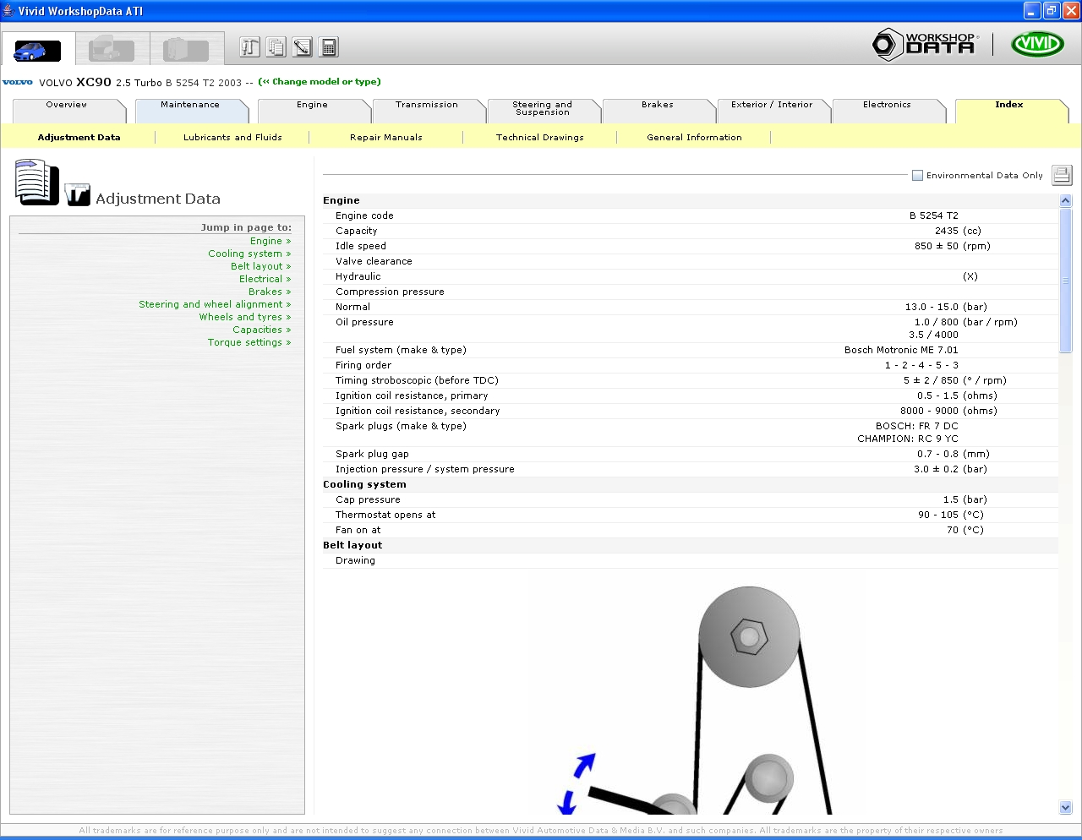Screen dimensions: 1082x840
Task: Click the 'Ignition coil resistance, secondary' label
Action: tap(418, 411)
